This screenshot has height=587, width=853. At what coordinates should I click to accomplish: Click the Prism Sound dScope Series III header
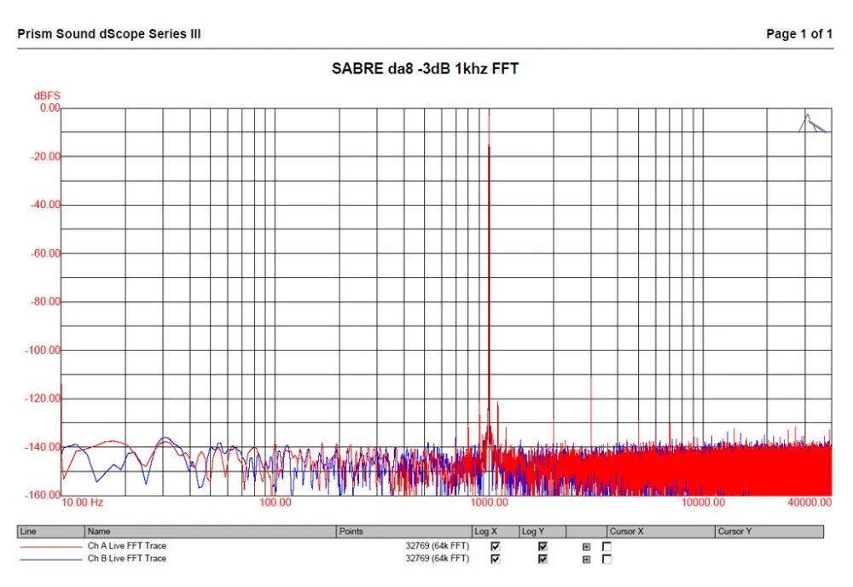pos(109,34)
